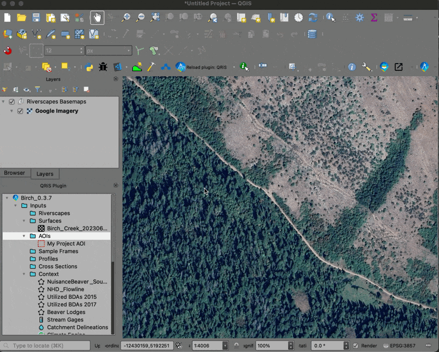439x352 pixels.
Task: Click Reload plugin: QRiS button
Action: tap(201, 67)
